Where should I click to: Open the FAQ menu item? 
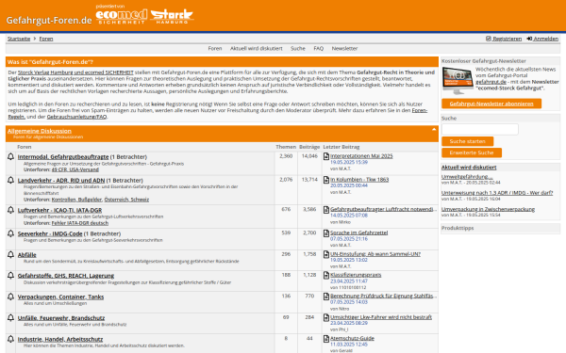pyautogui.click(x=319, y=48)
